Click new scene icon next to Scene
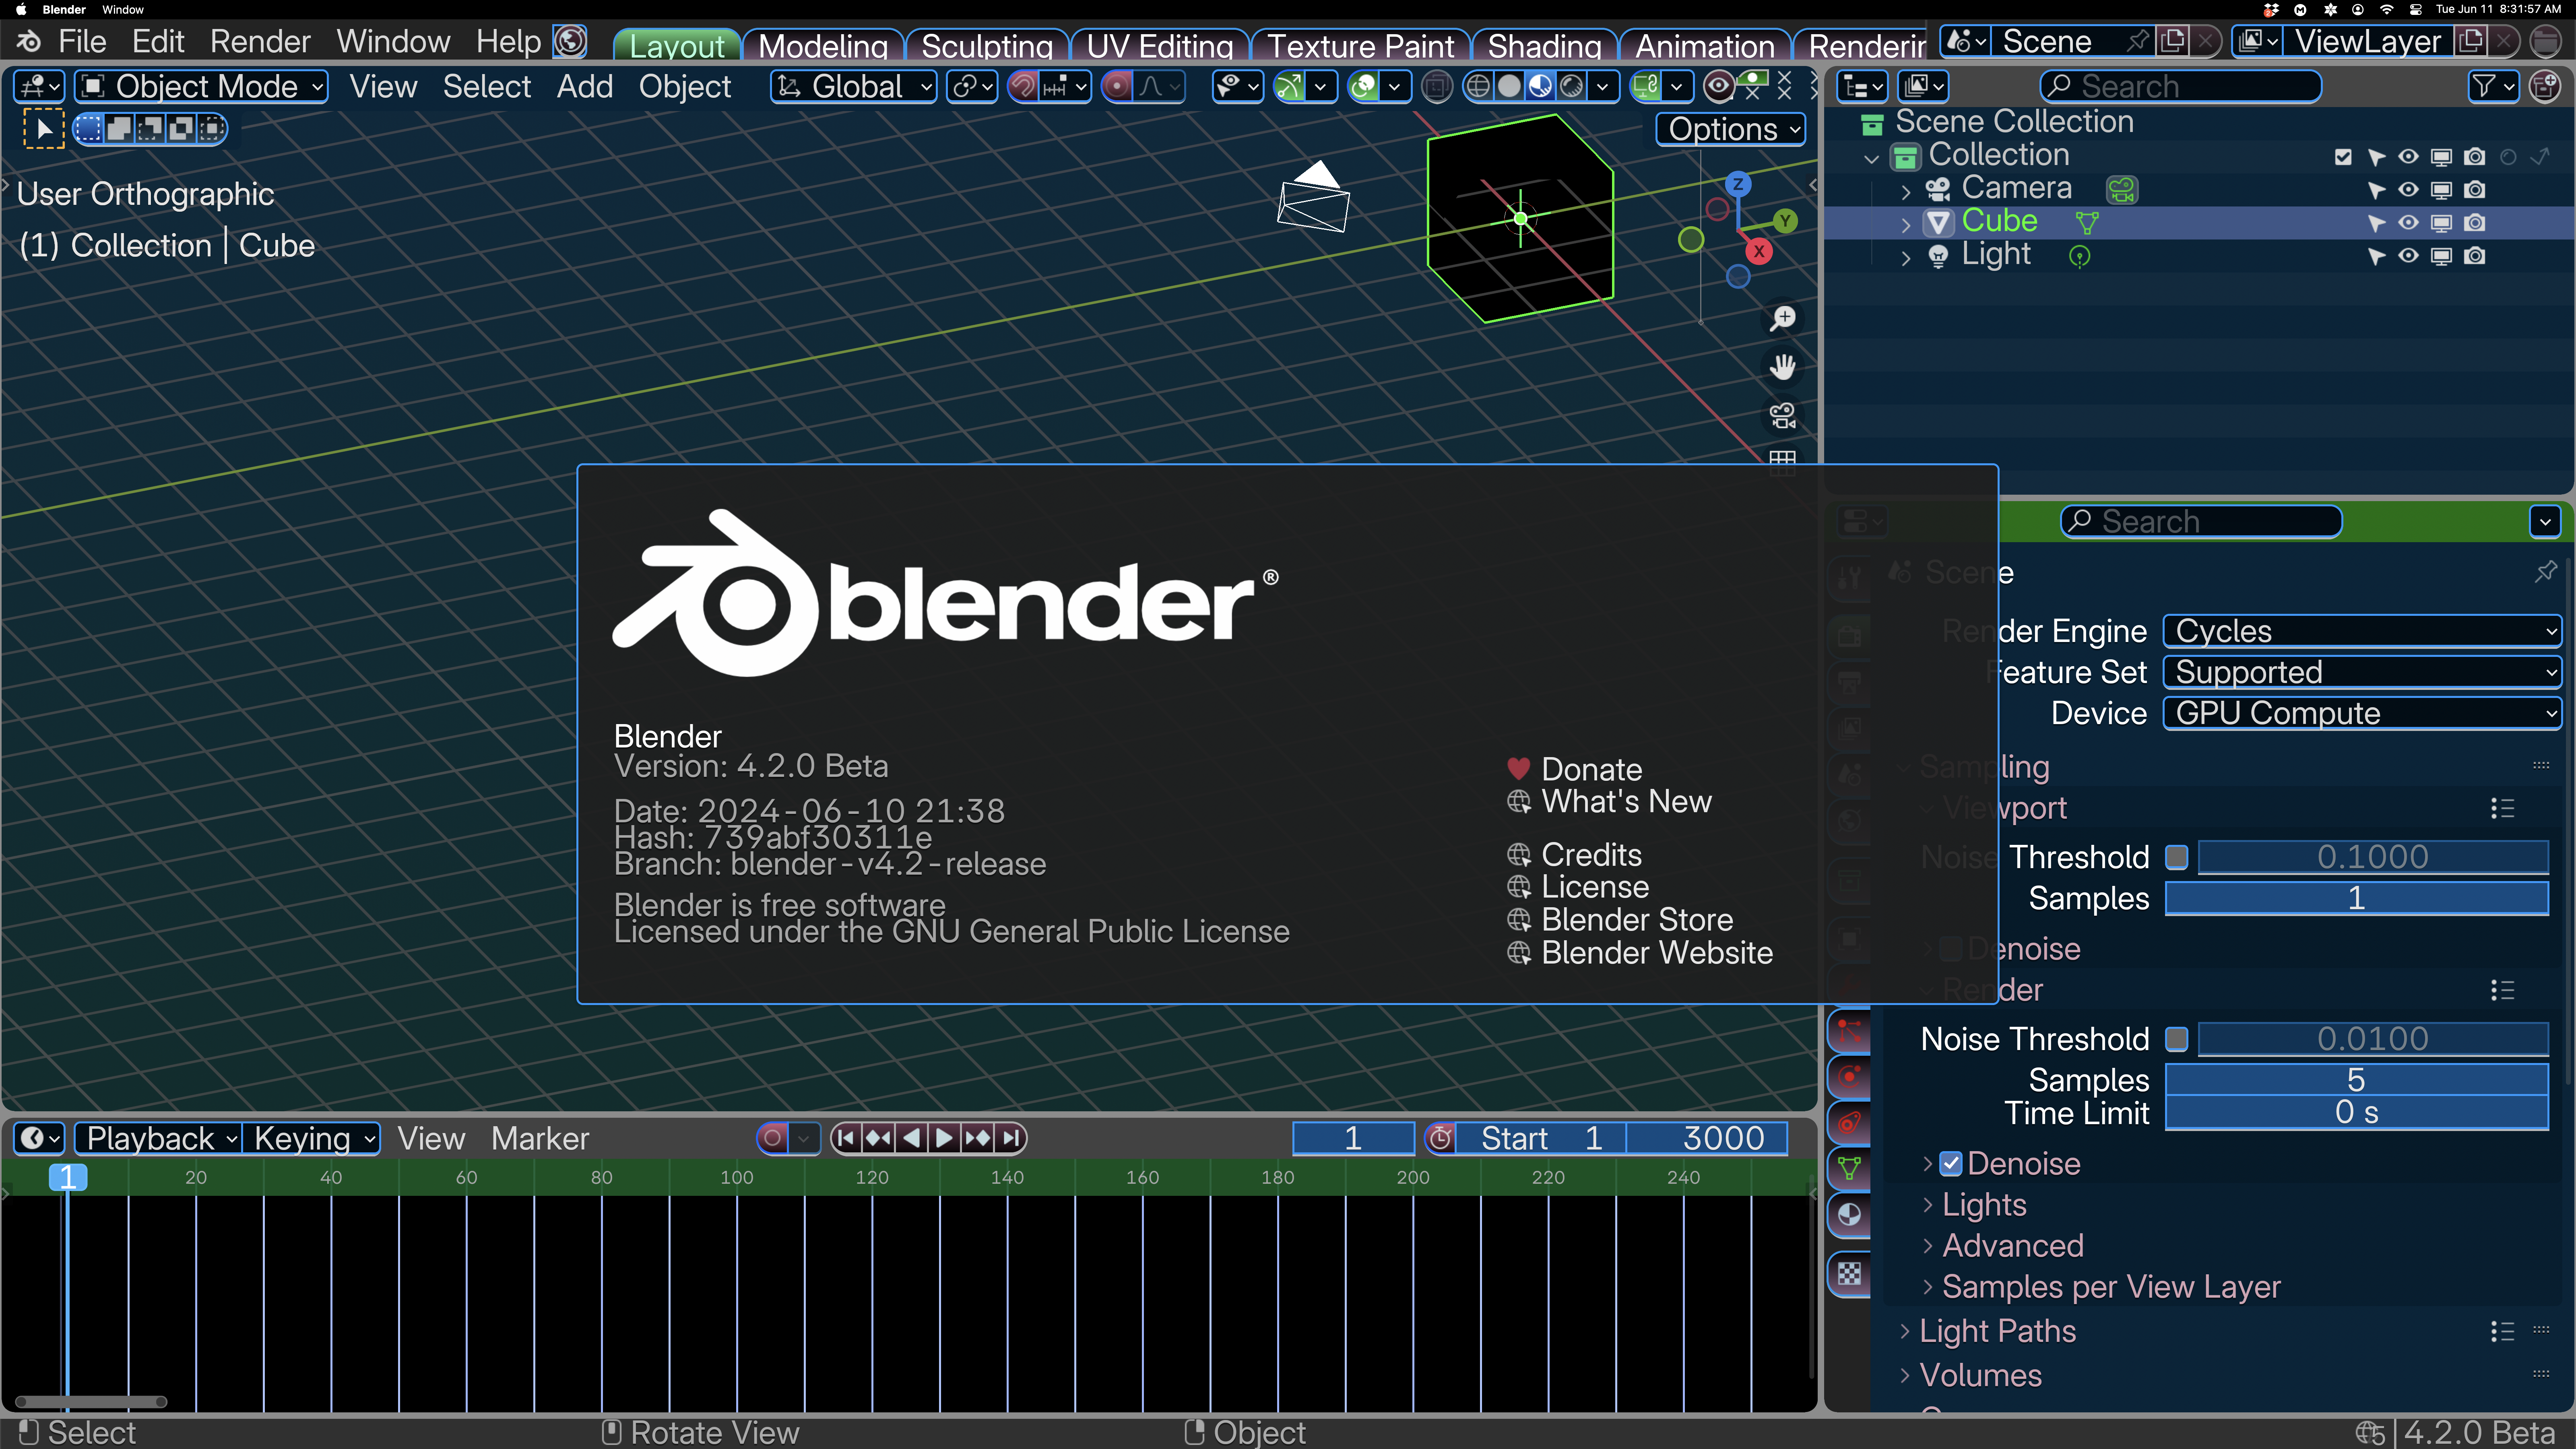 click(2172, 42)
